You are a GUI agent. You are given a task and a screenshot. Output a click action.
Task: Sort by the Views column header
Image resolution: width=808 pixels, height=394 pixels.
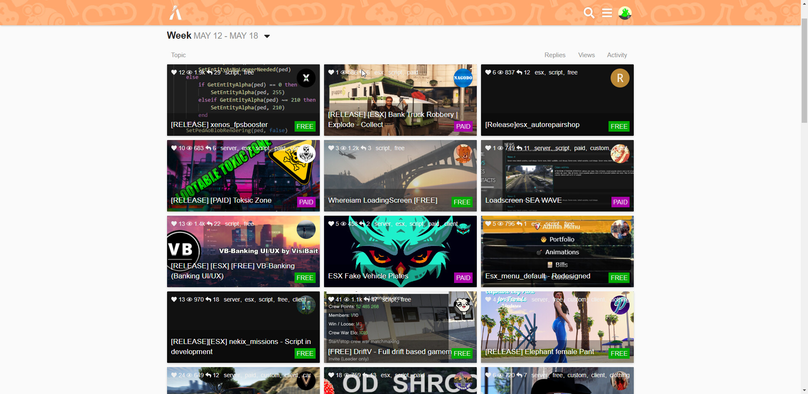(586, 55)
